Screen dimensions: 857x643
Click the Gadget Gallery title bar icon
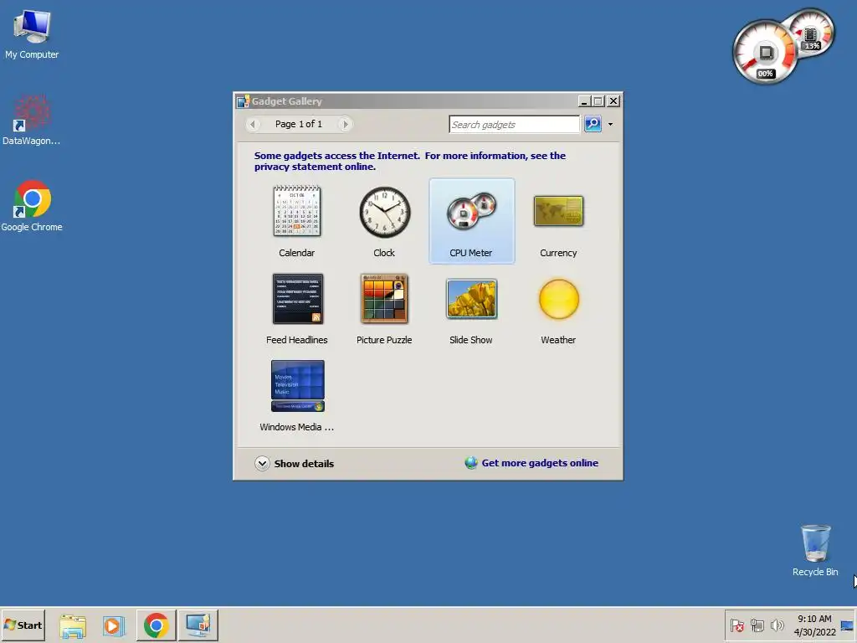tap(244, 101)
